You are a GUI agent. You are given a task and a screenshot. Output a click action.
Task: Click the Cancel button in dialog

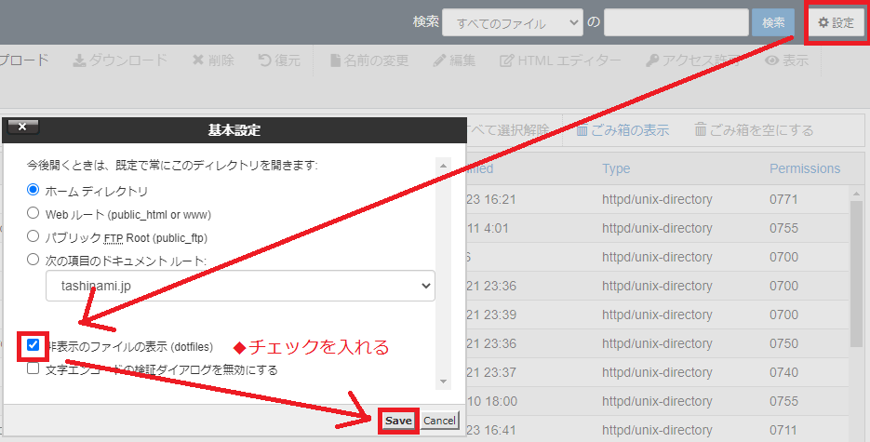pyautogui.click(x=440, y=421)
